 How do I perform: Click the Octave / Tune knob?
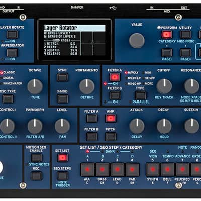coord(35,87)
